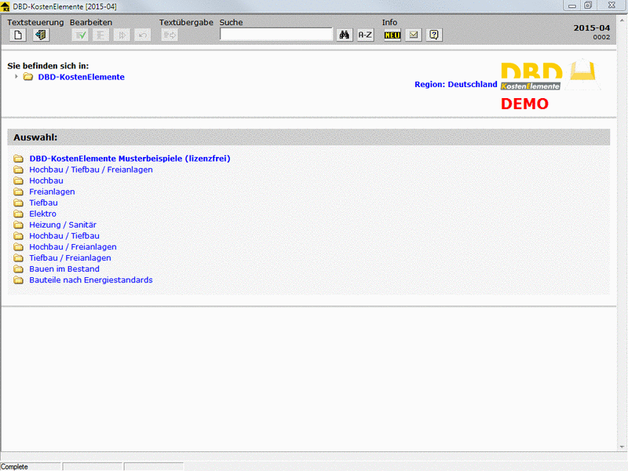Click the new document icon under Textsteuerung
Screen dimensions: 628x471
tap(18, 35)
